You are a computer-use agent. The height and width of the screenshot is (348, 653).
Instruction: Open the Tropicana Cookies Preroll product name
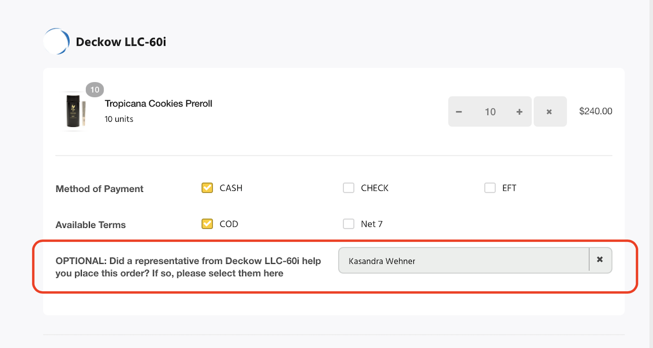(x=158, y=103)
